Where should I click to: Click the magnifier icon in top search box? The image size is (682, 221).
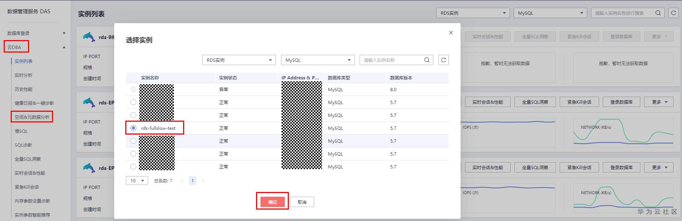tap(658, 13)
